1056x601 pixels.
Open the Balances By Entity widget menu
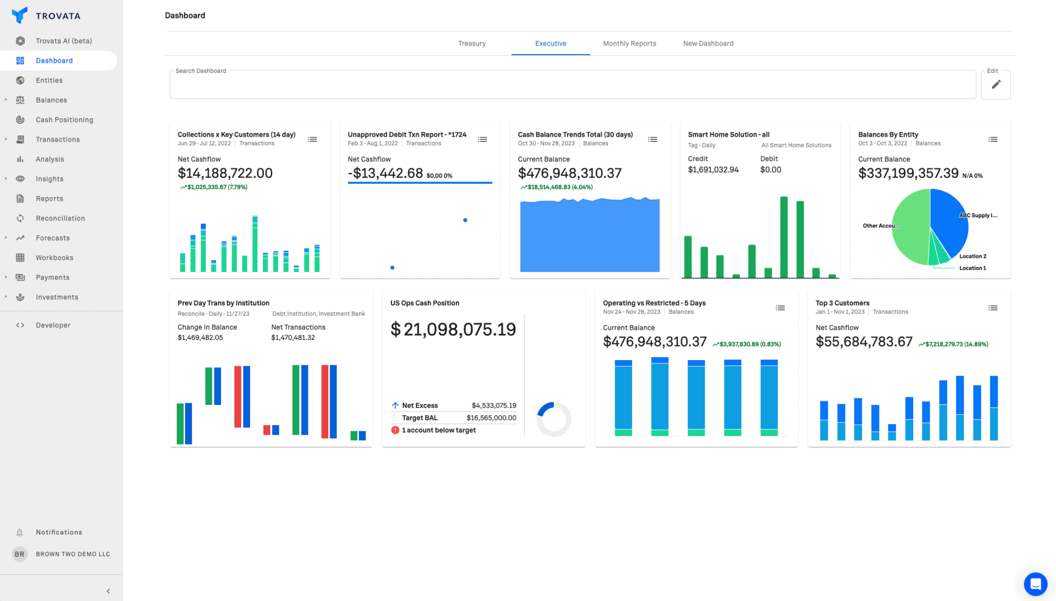[993, 139]
